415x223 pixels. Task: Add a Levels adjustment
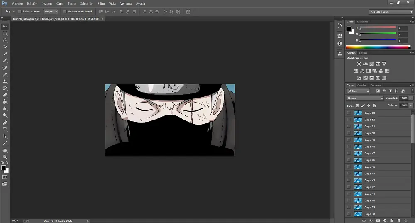365,64
